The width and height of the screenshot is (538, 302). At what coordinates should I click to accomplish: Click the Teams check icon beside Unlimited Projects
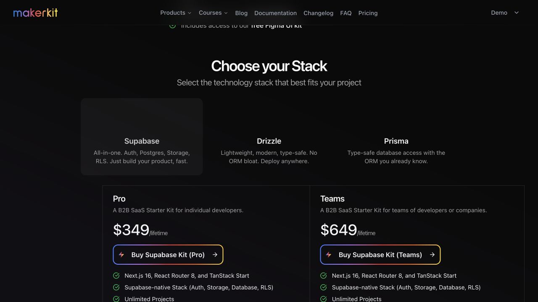pos(324,299)
